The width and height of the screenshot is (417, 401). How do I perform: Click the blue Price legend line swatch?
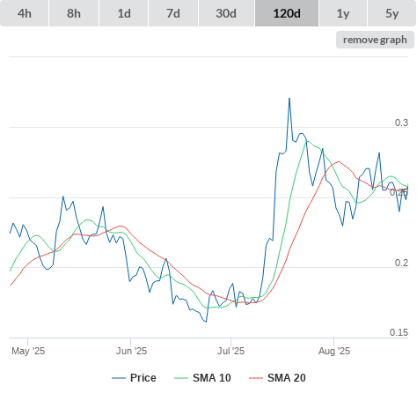119,378
